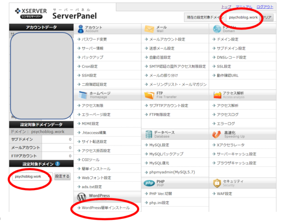Open 簡単インストール under Homepage
The width and height of the screenshot is (283, 222).
[x=96, y=169]
